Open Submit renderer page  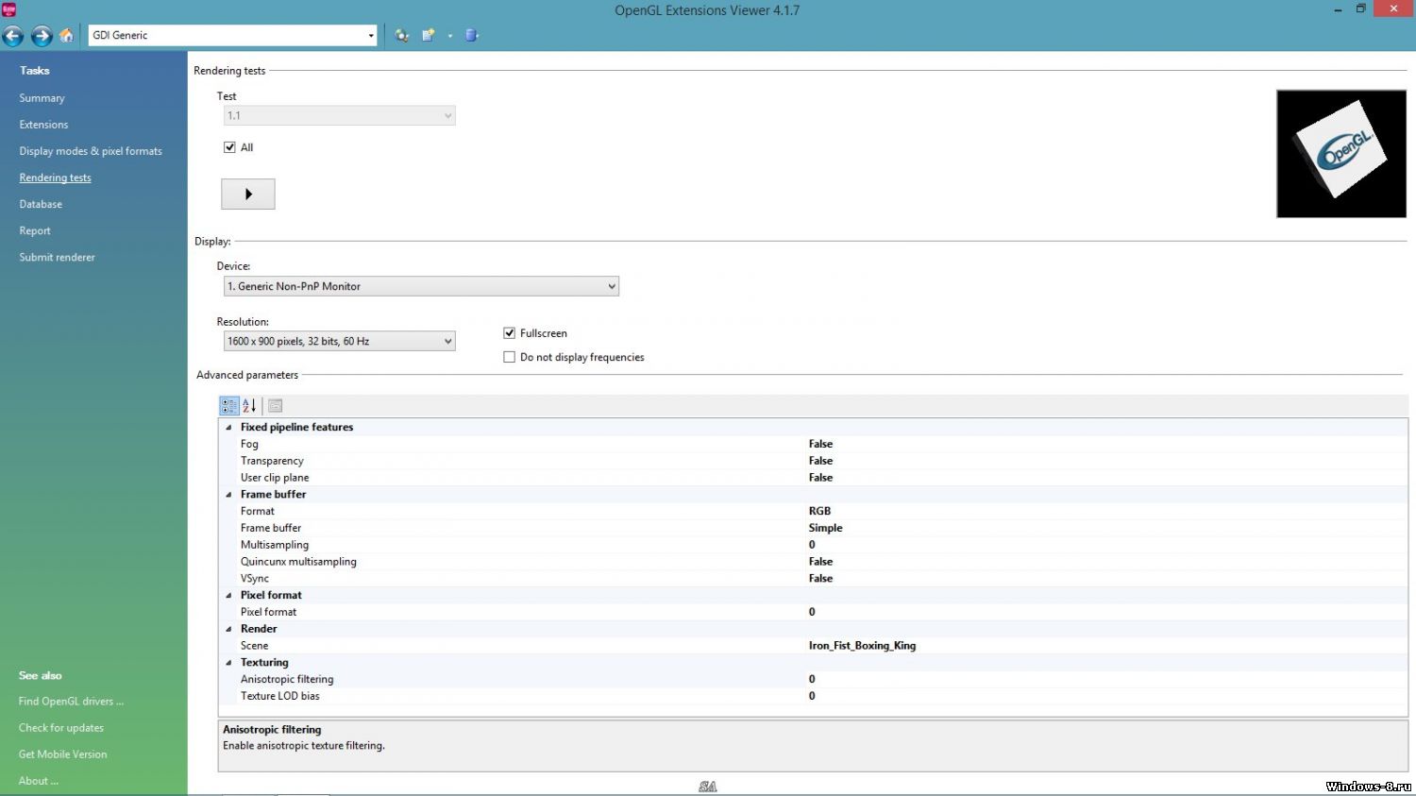tap(57, 257)
